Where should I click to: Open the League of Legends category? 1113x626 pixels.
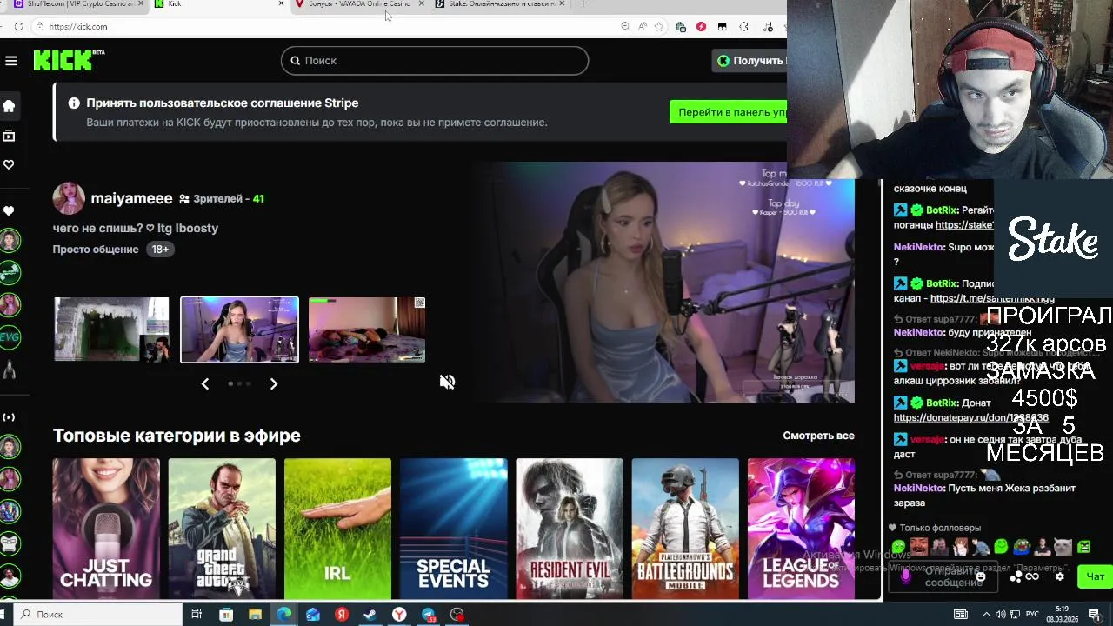(x=801, y=529)
